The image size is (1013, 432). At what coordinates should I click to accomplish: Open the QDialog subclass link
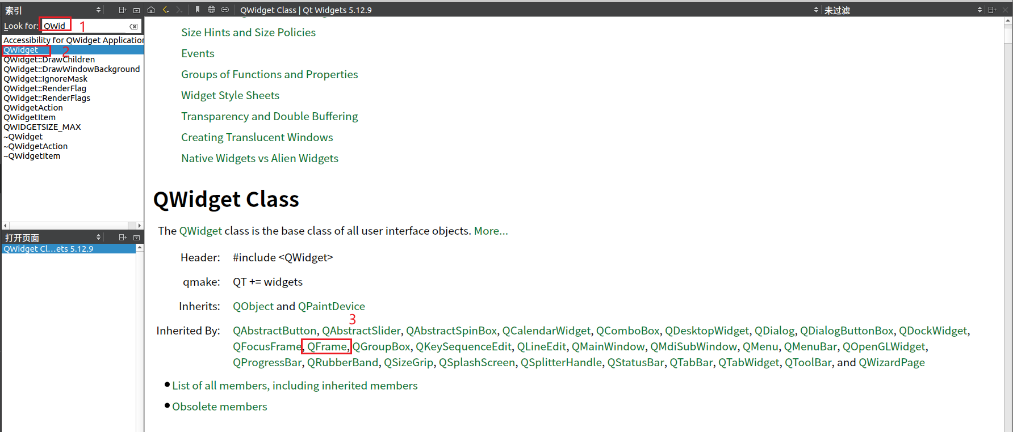[x=775, y=331]
